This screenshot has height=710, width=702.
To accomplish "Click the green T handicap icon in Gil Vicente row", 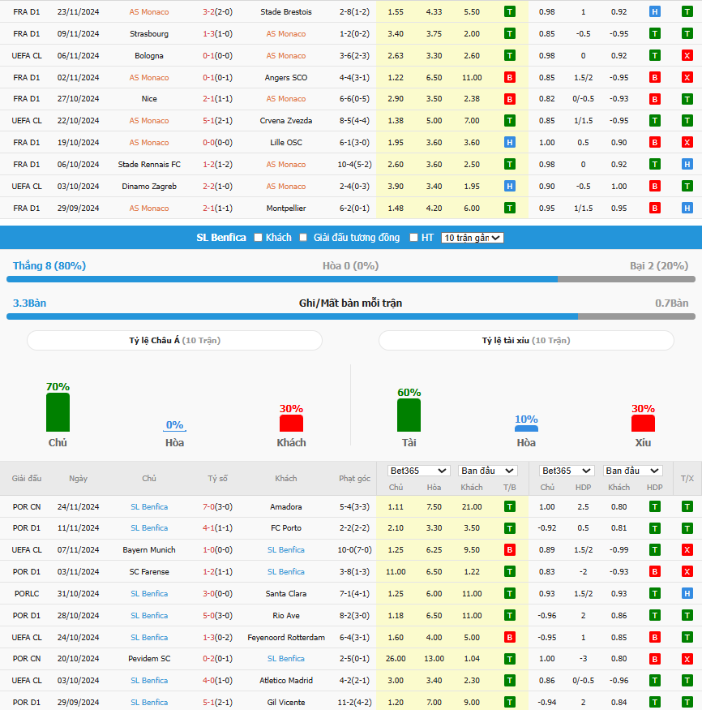I will (x=654, y=703).
